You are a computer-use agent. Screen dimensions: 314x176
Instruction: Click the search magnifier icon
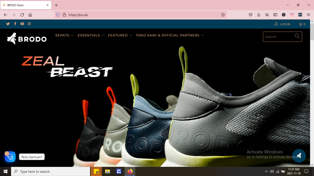click(x=297, y=36)
